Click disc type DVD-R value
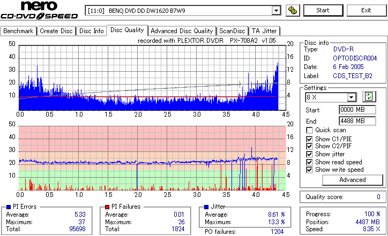Screen dimensions: 388x236 [x=344, y=49]
